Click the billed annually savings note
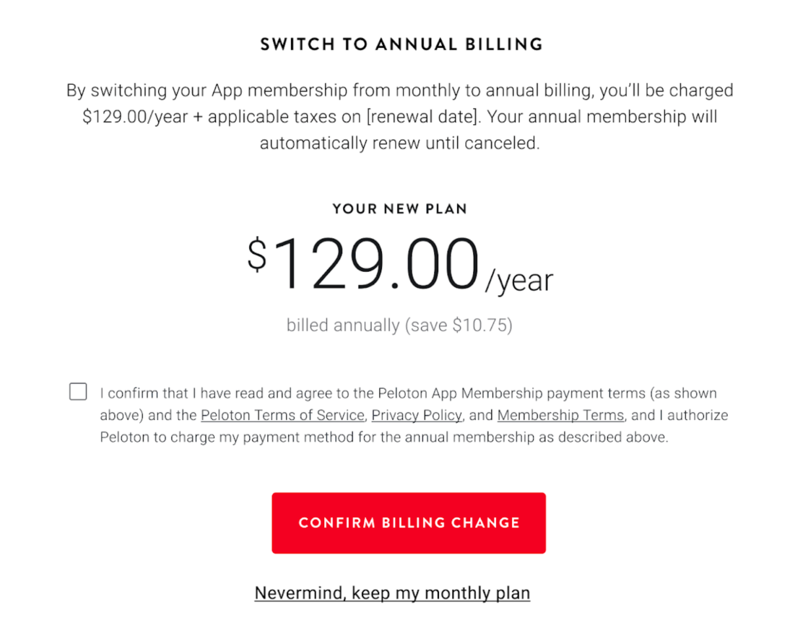Viewport: 797px width, 635px height. coord(399,325)
